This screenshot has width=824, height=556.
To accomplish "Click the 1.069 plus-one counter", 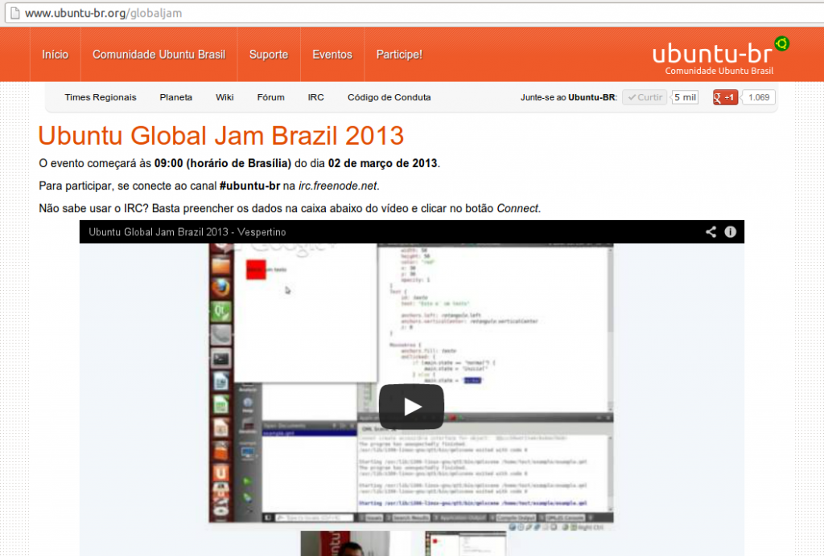I will click(759, 97).
